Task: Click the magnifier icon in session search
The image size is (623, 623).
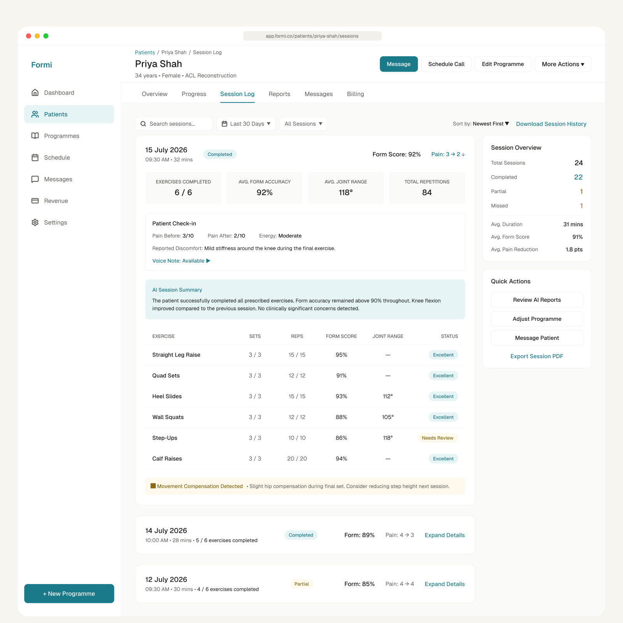Action: (x=143, y=124)
